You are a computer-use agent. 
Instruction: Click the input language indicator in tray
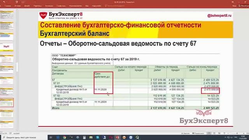pos(236,137)
